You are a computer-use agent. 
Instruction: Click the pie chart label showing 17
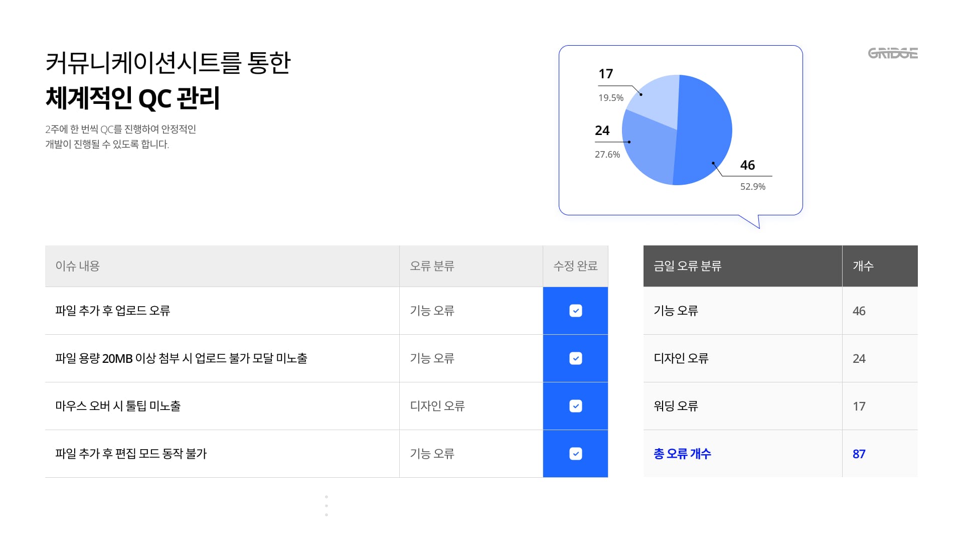[x=606, y=73]
